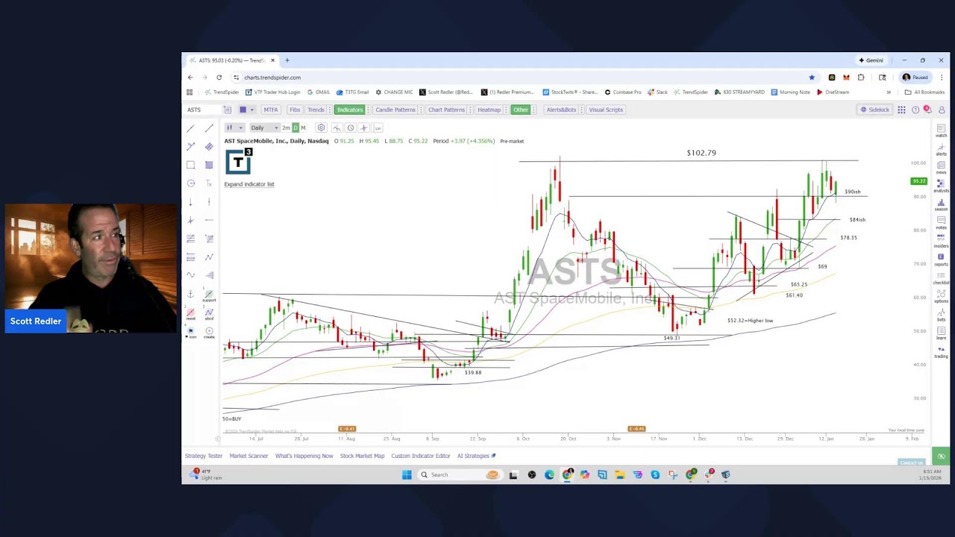
Task: Open the Stock Market Map tab
Action: click(x=362, y=456)
